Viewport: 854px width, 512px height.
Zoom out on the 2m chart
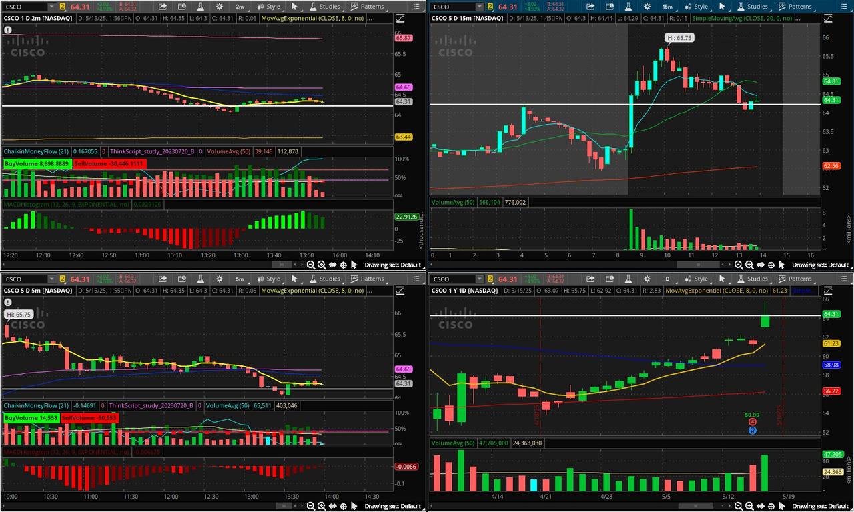311,265
